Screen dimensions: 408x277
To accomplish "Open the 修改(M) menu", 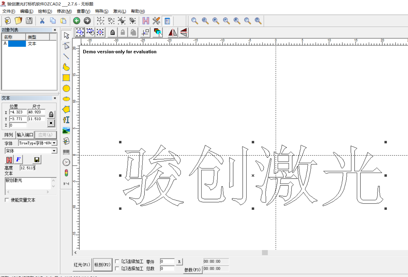I will (x=64, y=11).
